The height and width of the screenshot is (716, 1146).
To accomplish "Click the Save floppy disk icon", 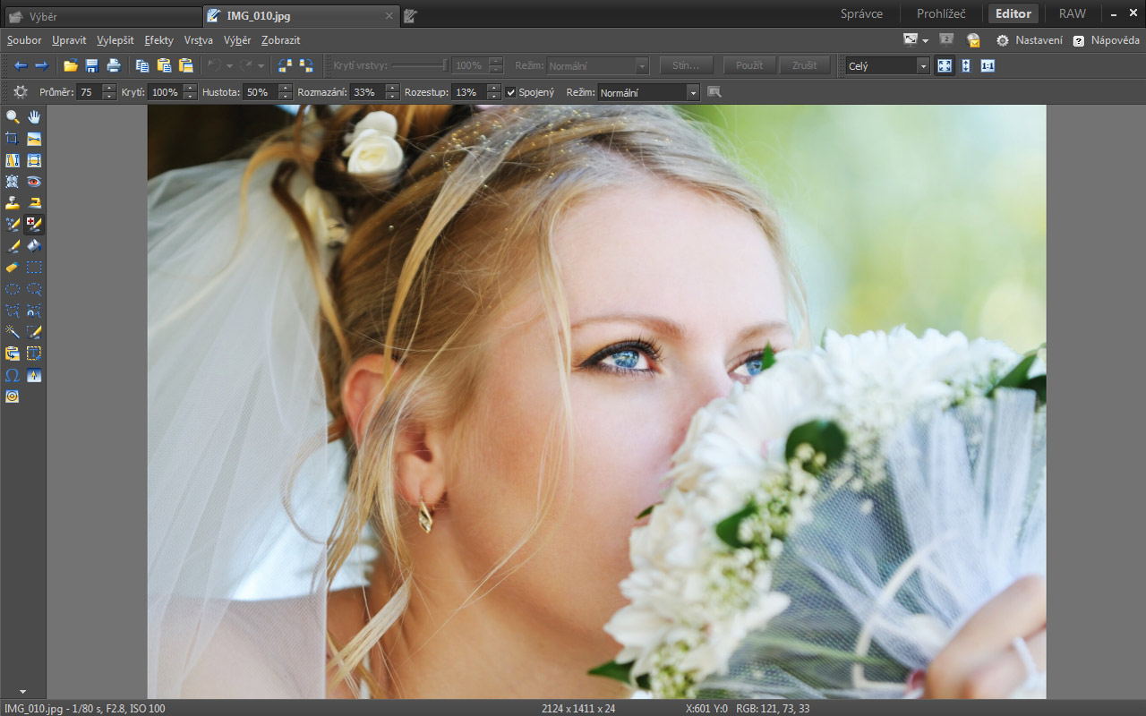I will tap(91, 65).
